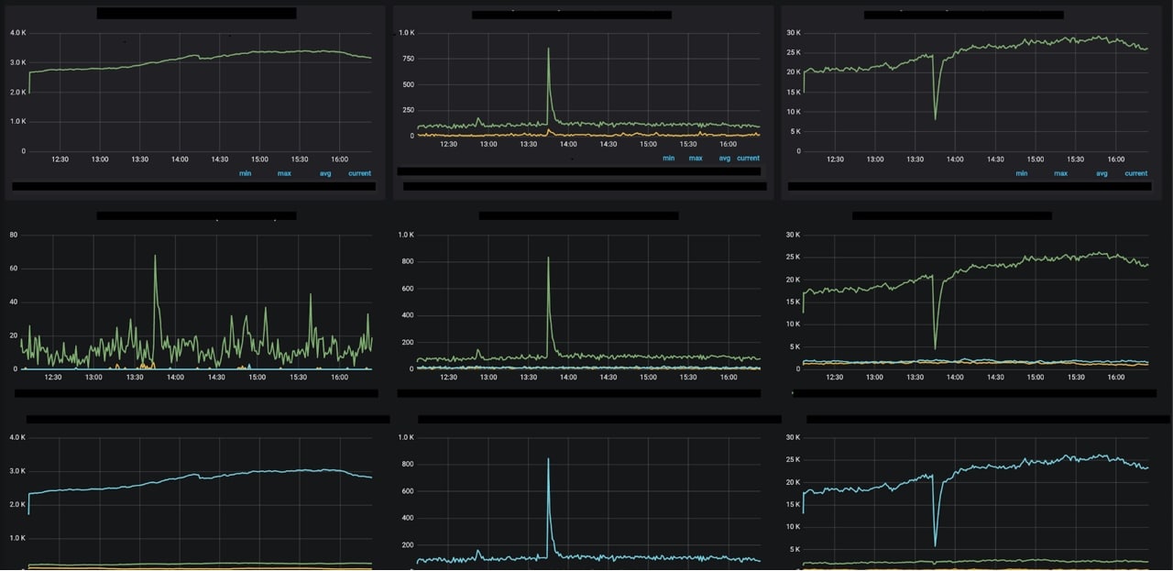Open the top-middle panel title menu
The height and width of the screenshot is (571, 1173).
click(573, 15)
